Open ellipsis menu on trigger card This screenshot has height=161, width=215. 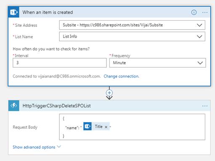(x=205, y=13)
